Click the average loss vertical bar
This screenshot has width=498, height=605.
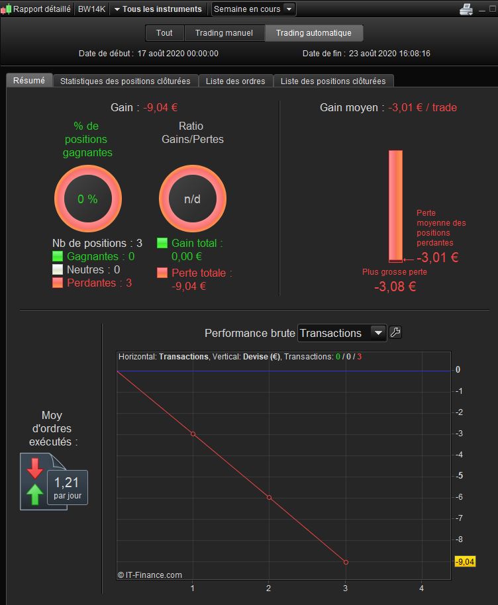(x=395, y=207)
